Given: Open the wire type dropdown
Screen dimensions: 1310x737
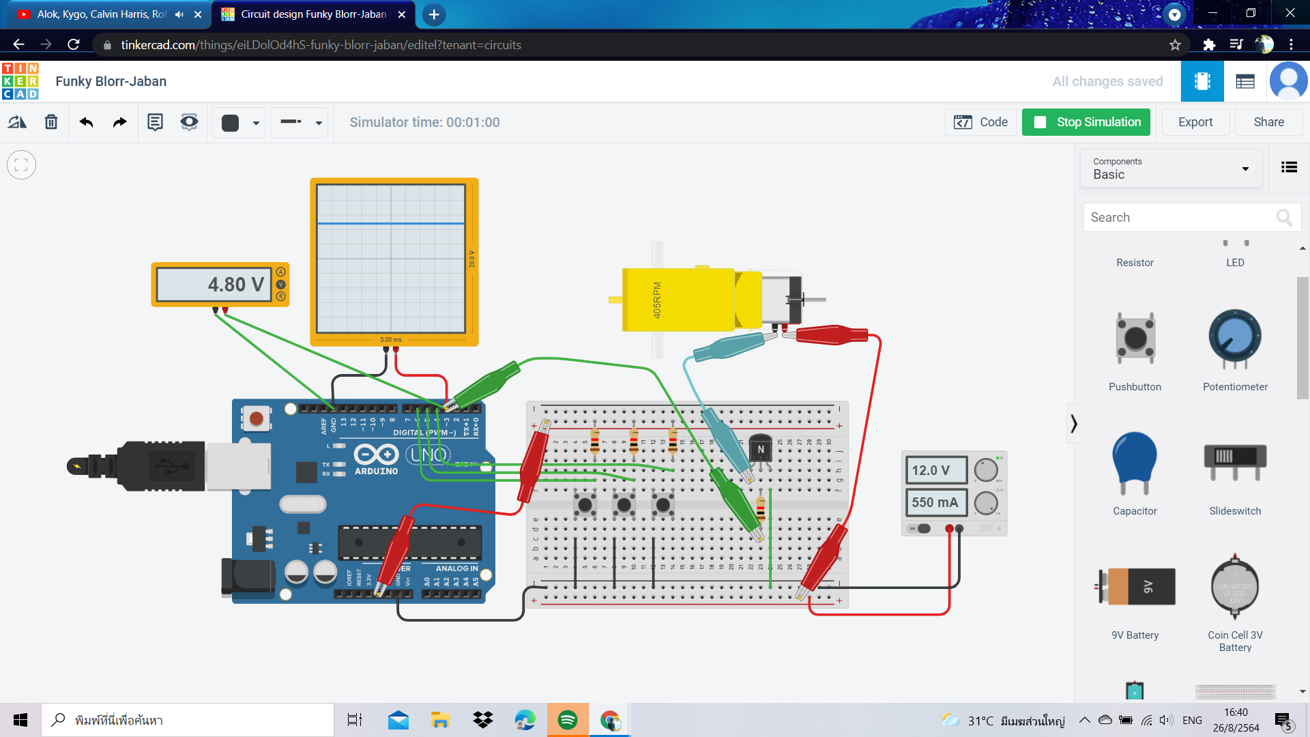Looking at the screenshot, I should [300, 123].
